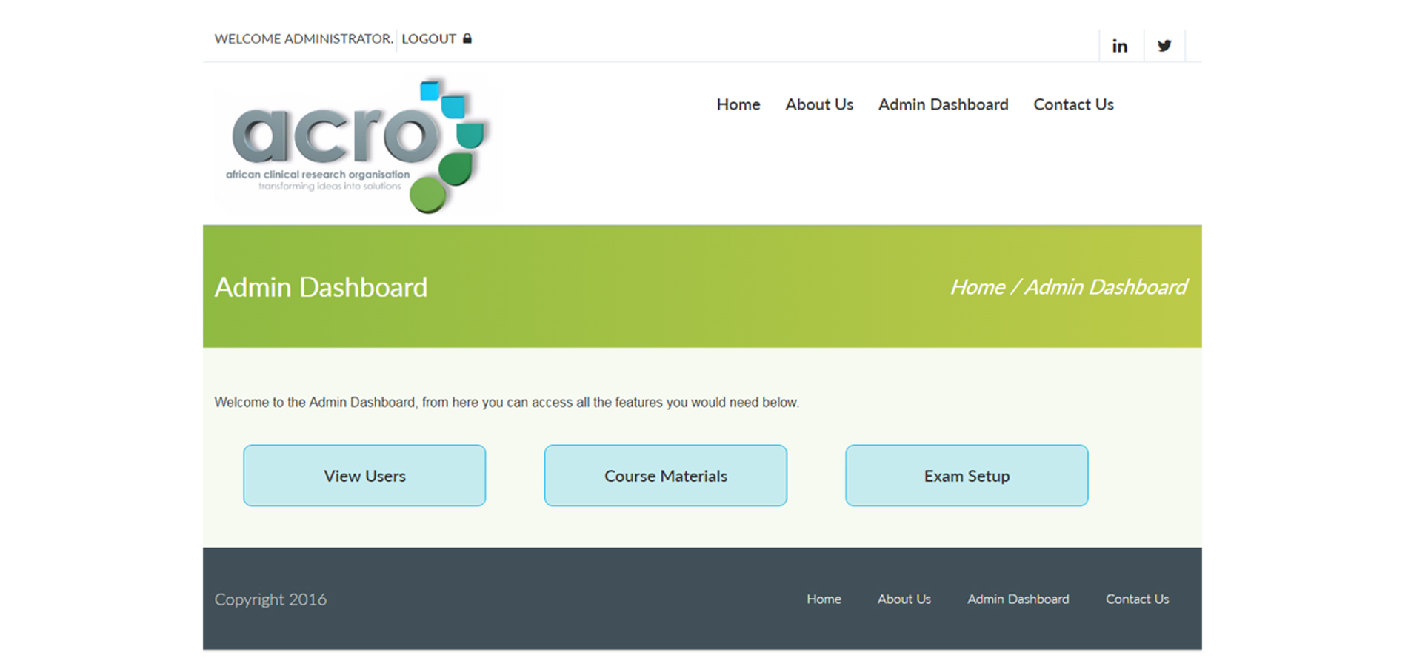Screen dimensions: 1408x672
Task: Select Admin Dashboard in the top navigation
Action: coord(943,104)
